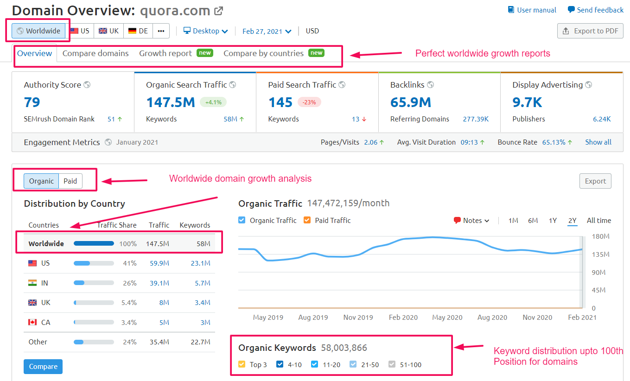Toggle the 51-100 keywords checkbox
This screenshot has width=630, height=381.
pos(392,364)
